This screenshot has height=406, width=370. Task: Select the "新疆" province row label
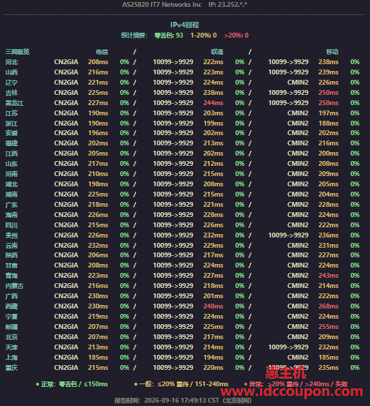[12, 327]
